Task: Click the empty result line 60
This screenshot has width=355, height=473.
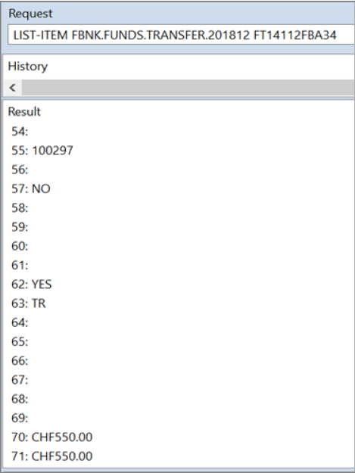Action: pyautogui.click(x=20, y=246)
